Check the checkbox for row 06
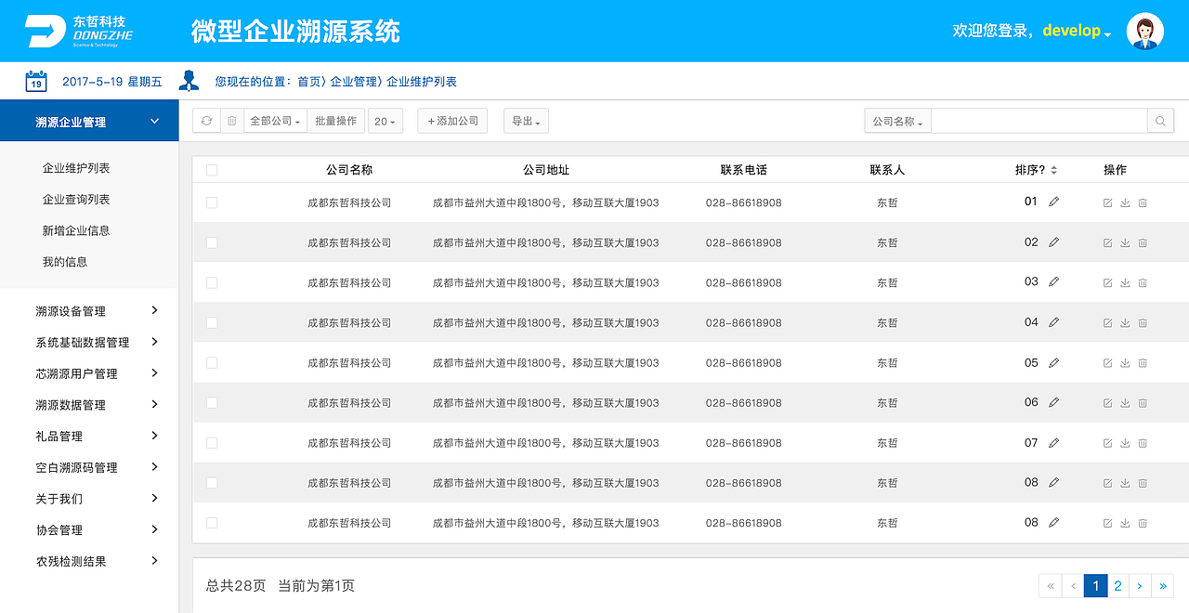The image size is (1189, 613). click(212, 403)
